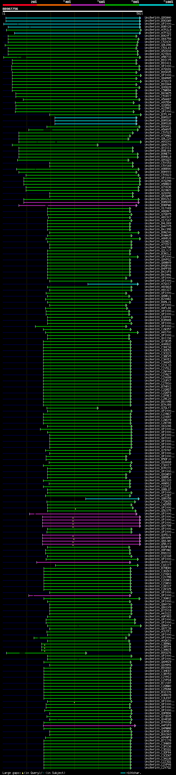Open hit UniRef100_B9GGW9
The width and height of the screenshot is (176, 775).
pyautogui.click(x=158, y=21)
